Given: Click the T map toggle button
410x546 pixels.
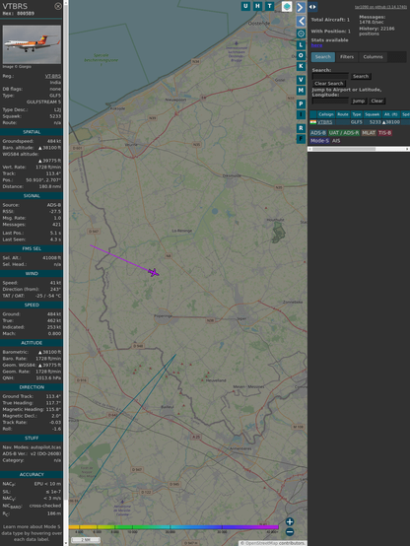Looking at the screenshot, I should click(269, 6).
